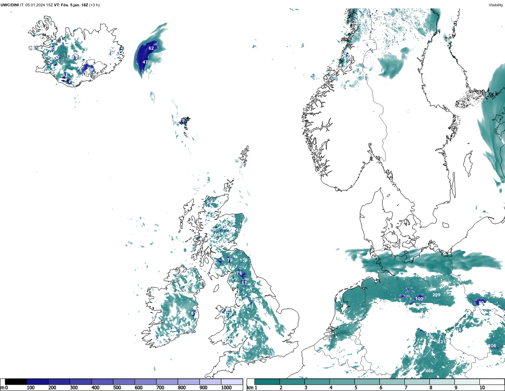Click the Faroe Islands dark blue patch

[x=184, y=120]
